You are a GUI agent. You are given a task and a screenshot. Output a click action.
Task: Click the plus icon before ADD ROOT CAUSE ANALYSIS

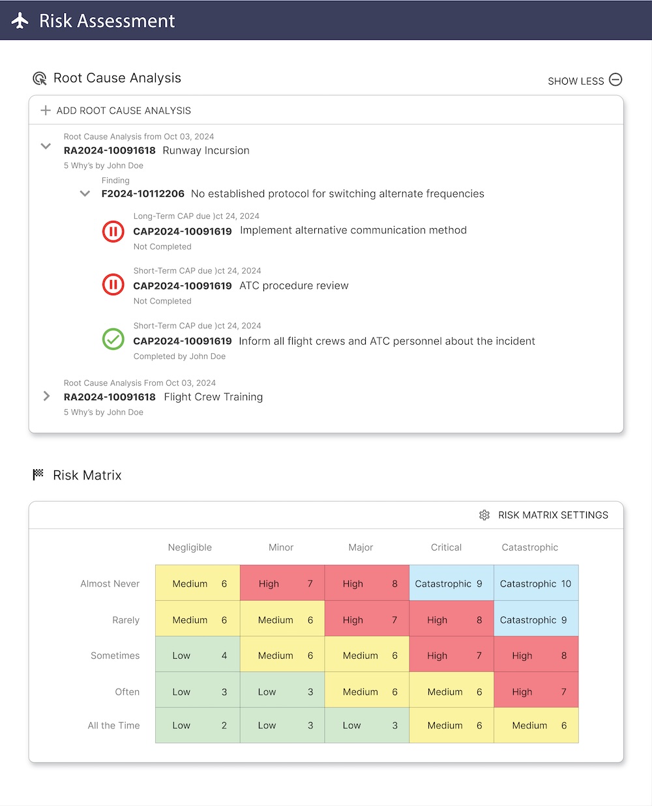pos(45,110)
